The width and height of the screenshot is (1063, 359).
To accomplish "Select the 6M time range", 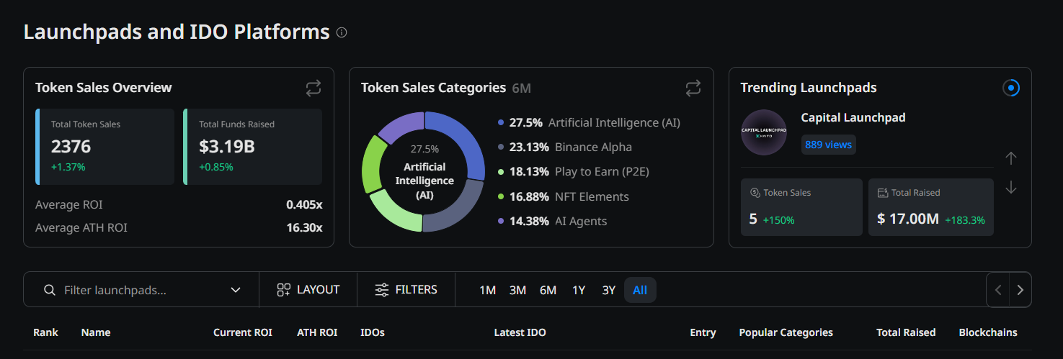I will (548, 290).
